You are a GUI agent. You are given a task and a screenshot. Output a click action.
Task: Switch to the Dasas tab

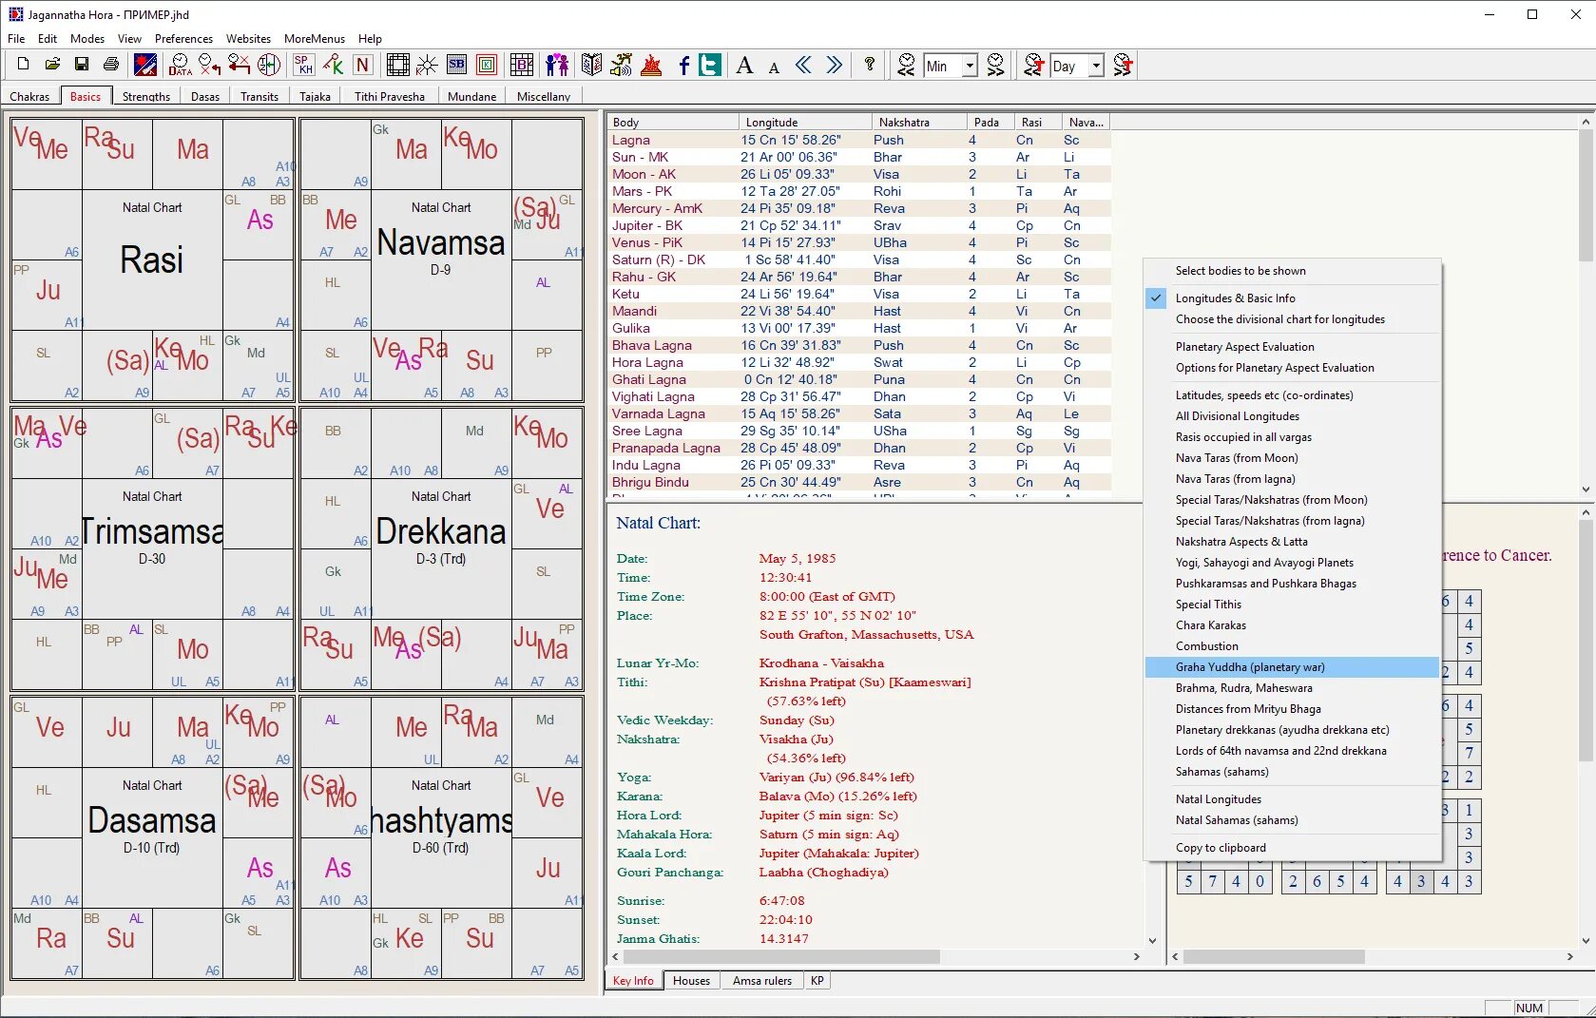coord(205,96)
